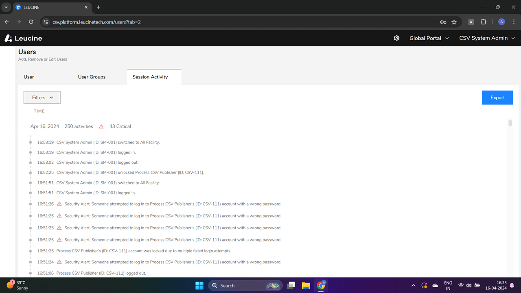The width and height of the screenshot is (521, 293).
Task: Click the 250 activities count
Action: [x=79, y=126]
